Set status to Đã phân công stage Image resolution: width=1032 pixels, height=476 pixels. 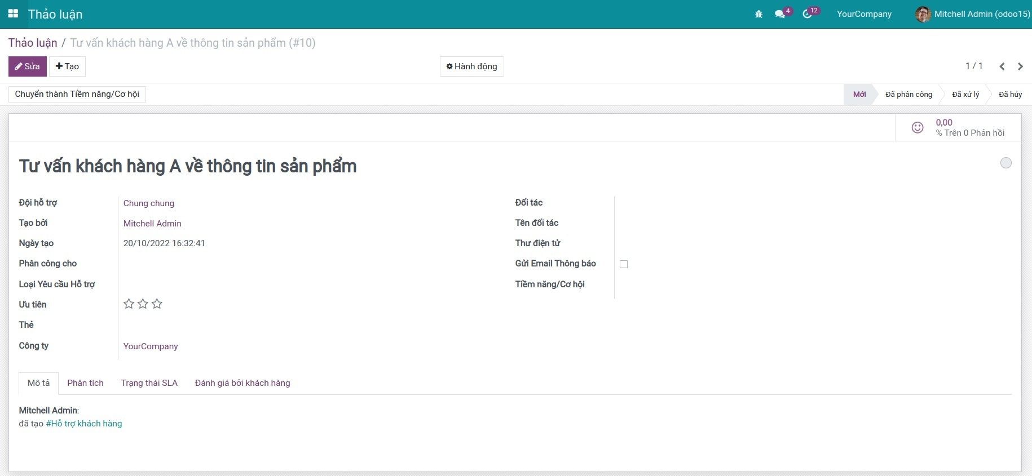tap(908, 94)
